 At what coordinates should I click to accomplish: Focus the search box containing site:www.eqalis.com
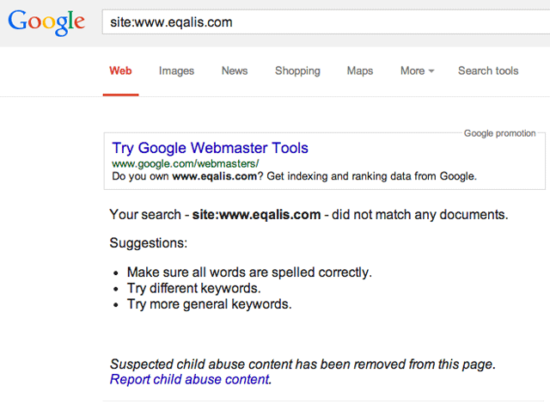[327, 21]
